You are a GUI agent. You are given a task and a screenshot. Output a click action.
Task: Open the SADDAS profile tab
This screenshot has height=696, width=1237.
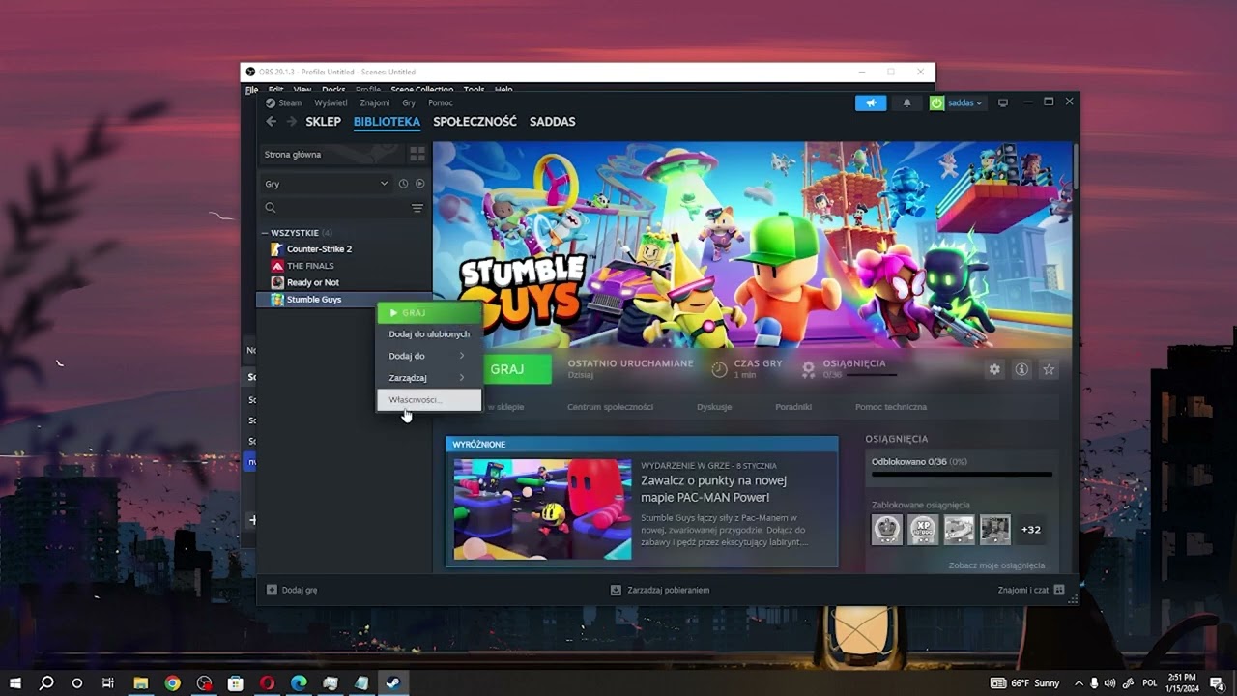pyautogui.click(x=552, y=122)
